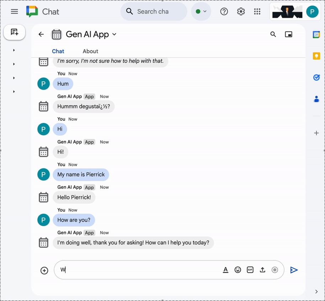Select the Chat tab
Viewport: 325px width, 301px height.
click(x=58, y=51)
